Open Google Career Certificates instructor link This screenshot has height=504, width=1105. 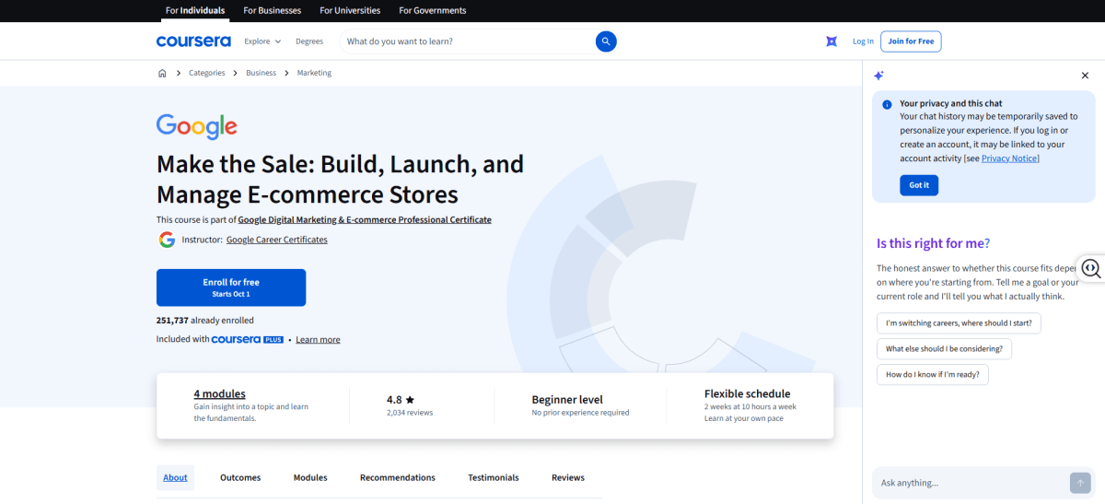[277, 240]
